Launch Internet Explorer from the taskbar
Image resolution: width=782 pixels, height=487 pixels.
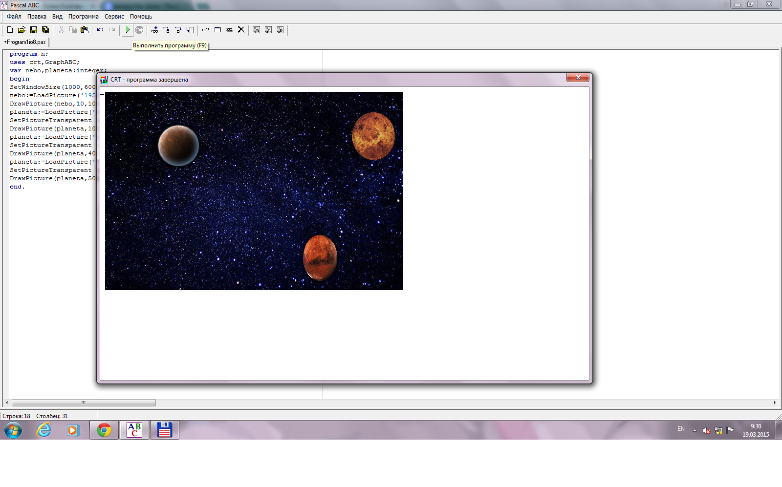(43, 430)
